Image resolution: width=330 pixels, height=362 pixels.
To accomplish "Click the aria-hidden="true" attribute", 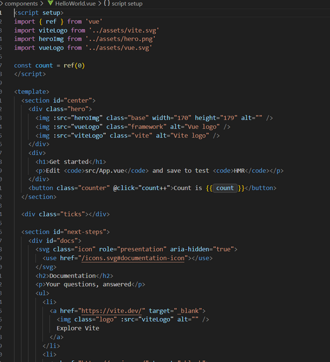I will click(x=202, y=249).
